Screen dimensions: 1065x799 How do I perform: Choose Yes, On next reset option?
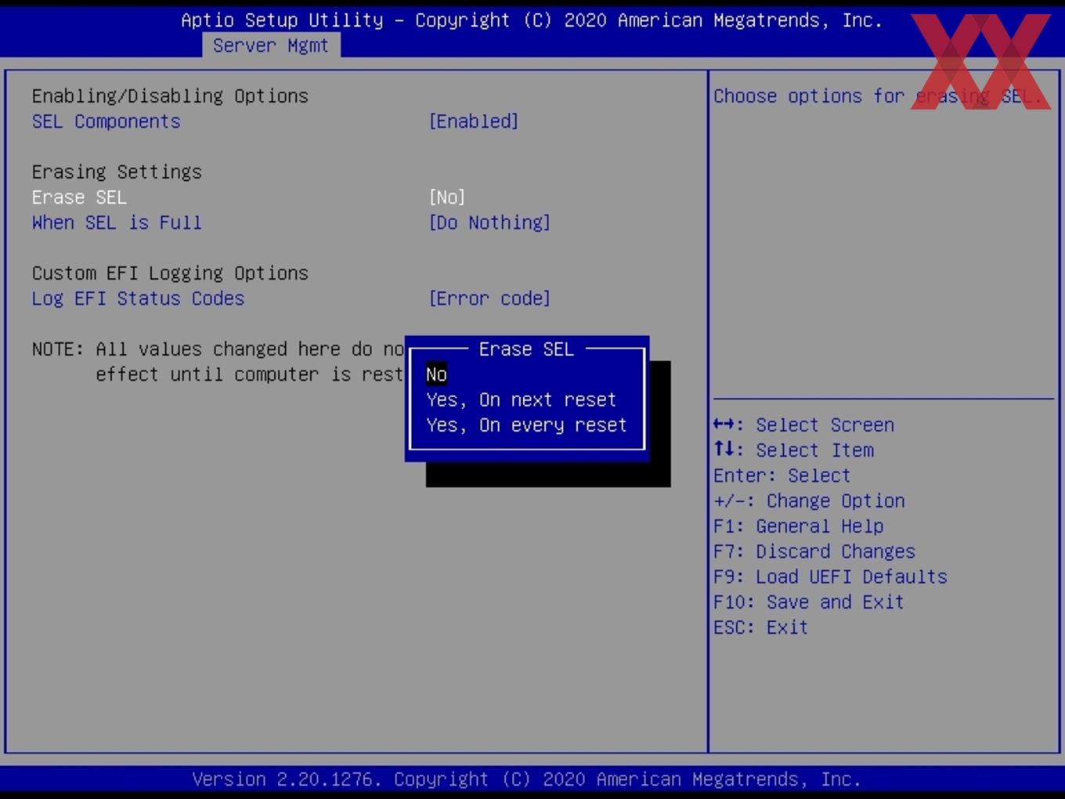click(522, 399)
